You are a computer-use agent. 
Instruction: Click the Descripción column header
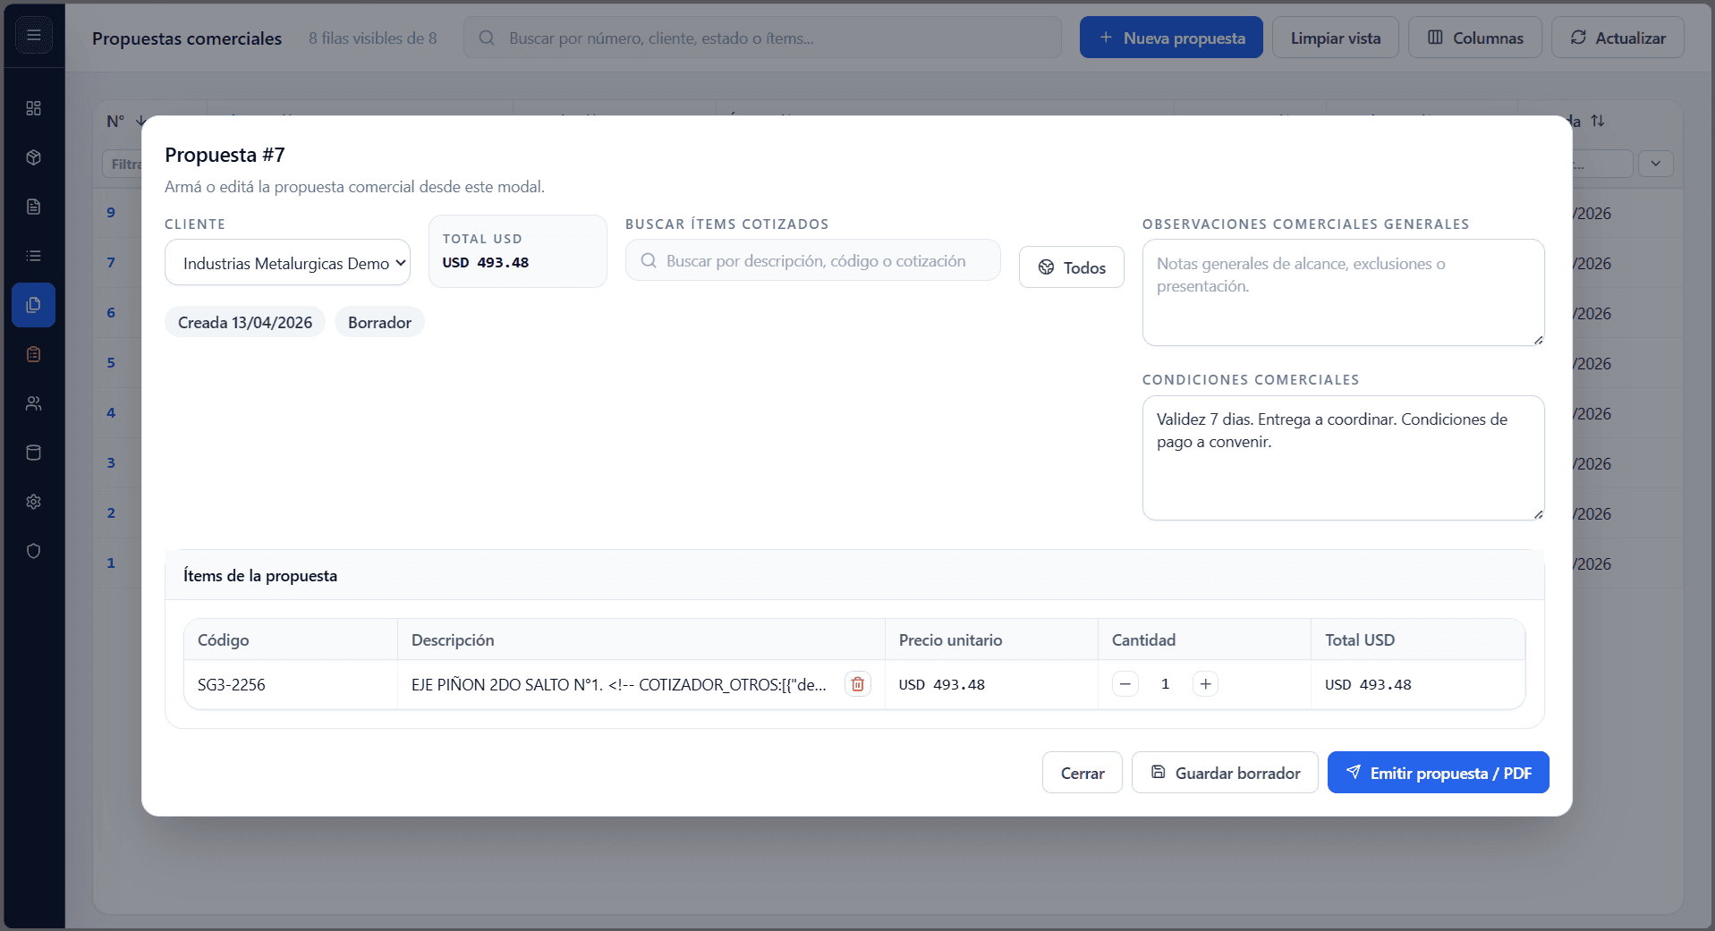click(641, 639)
